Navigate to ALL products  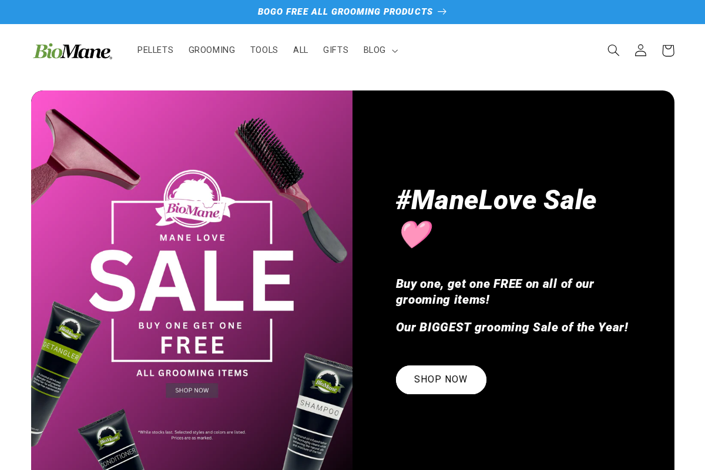300,51
